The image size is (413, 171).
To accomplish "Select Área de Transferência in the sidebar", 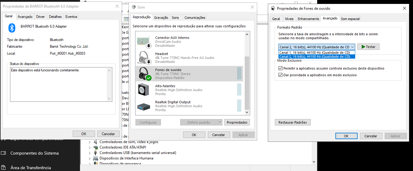I will coord(31,168).
